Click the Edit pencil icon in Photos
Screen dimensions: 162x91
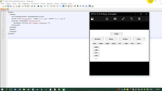(123, 19)
